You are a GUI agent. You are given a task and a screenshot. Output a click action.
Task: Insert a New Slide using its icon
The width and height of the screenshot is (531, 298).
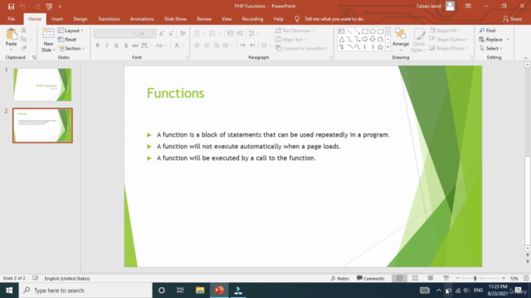[48, 34]
